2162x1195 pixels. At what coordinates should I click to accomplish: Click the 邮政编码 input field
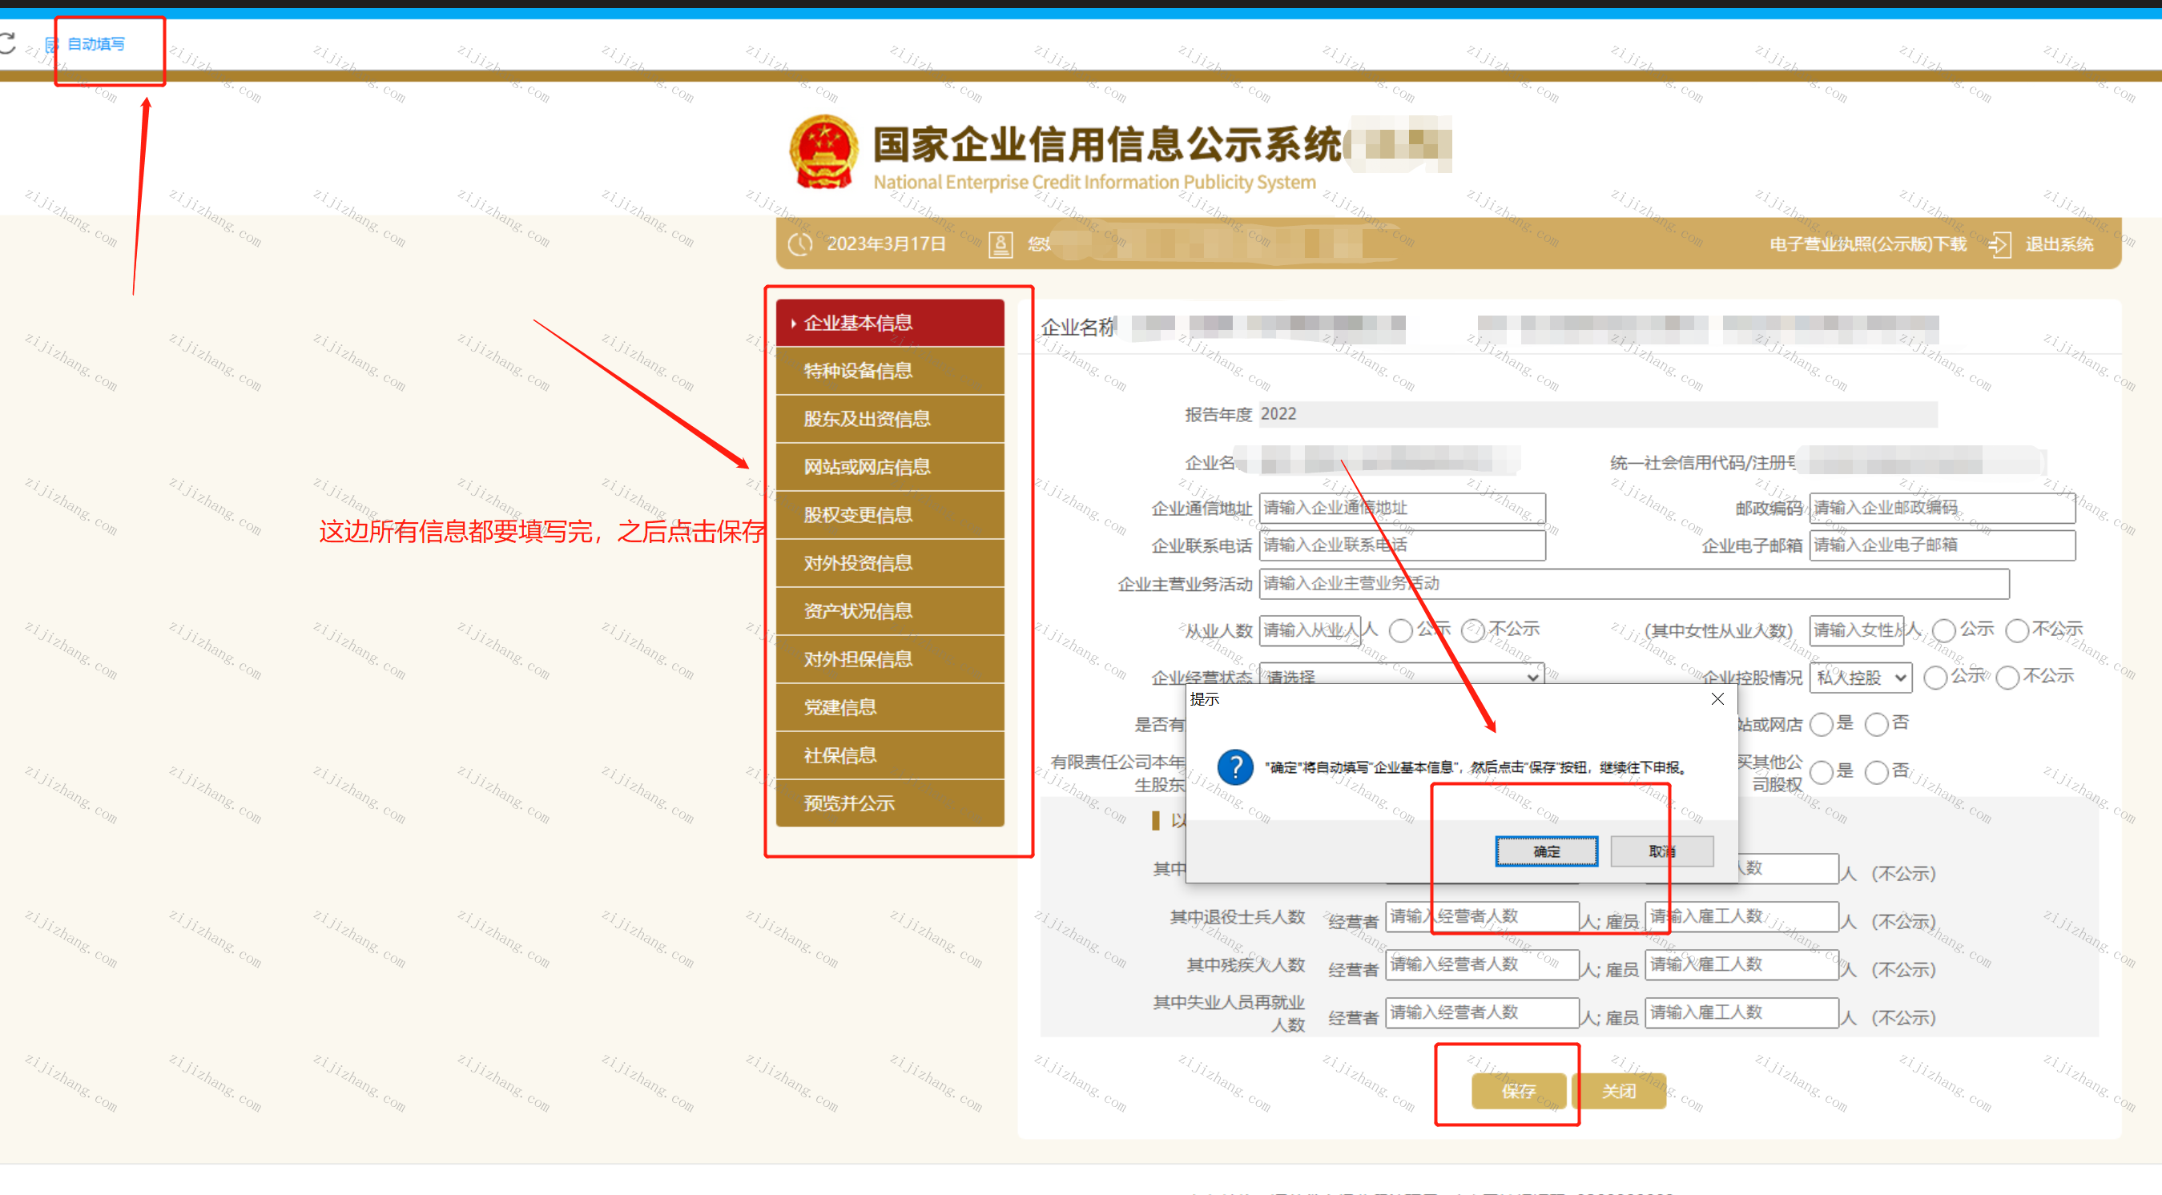point(1942,509)
